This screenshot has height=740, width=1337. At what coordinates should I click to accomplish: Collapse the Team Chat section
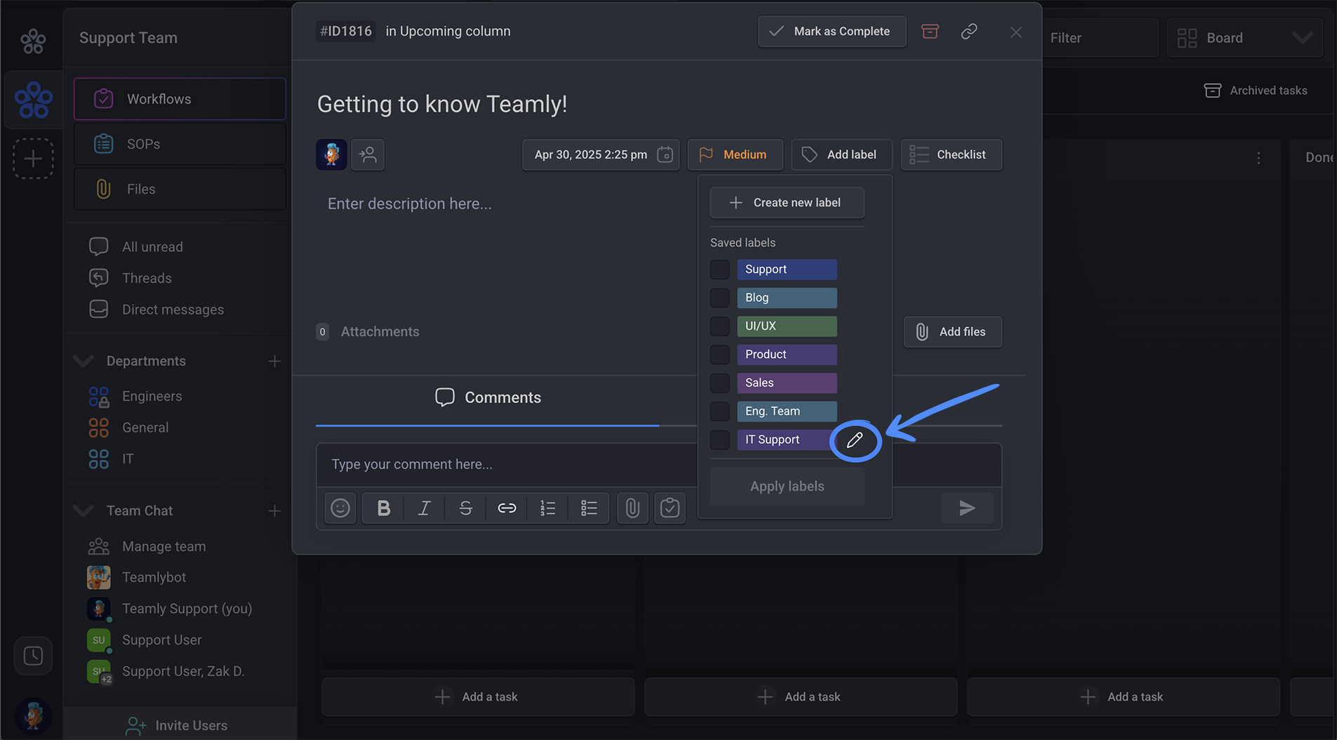(84, 510)
